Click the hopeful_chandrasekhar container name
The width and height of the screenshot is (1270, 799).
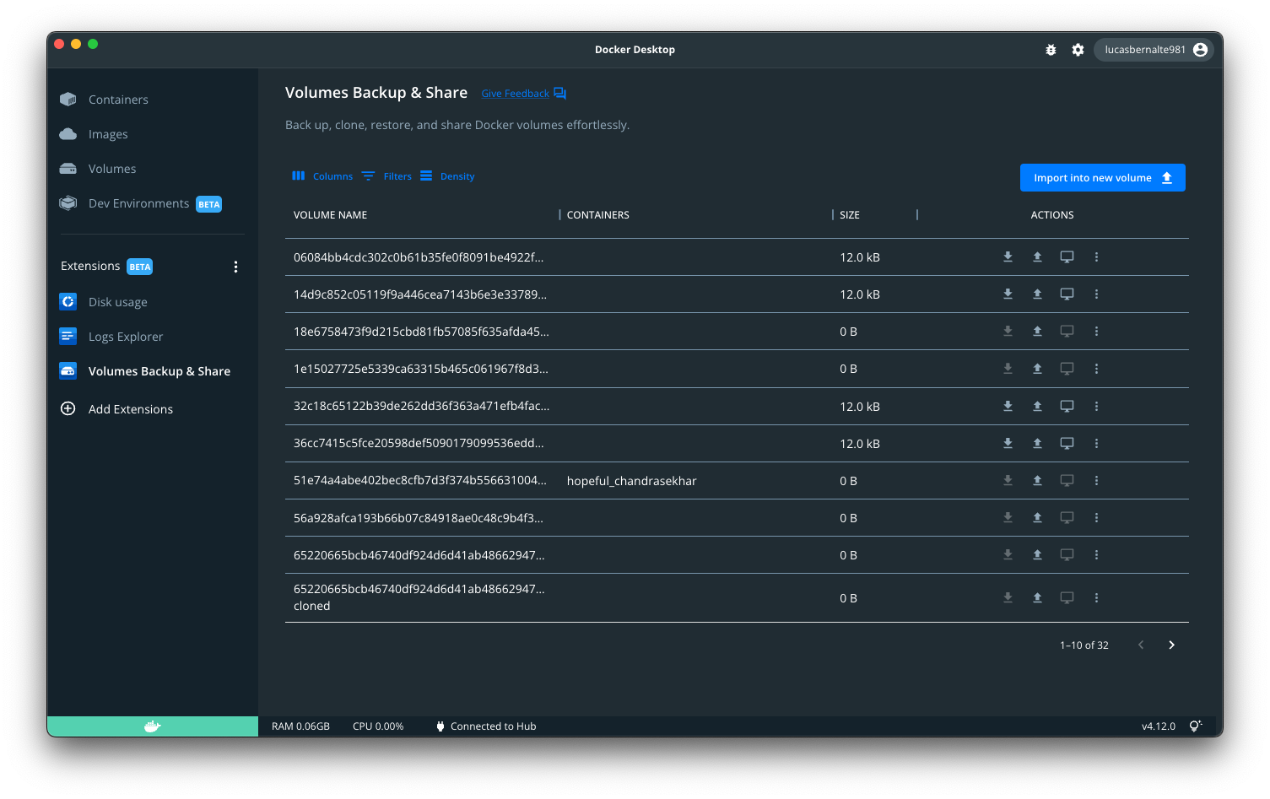[x=631, y=481]
